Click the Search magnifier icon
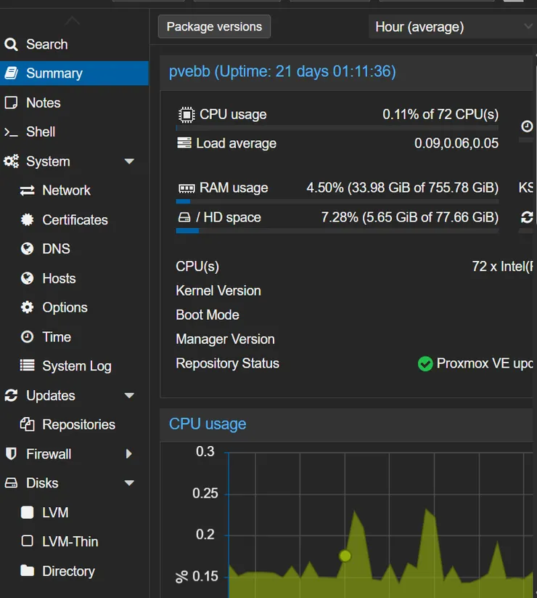Image resolution: width=537 pixels, height=598 pixels. click(x=11, y=44)
